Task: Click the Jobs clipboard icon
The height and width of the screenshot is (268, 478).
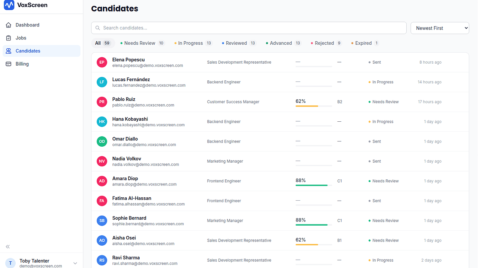Action: 9,38
